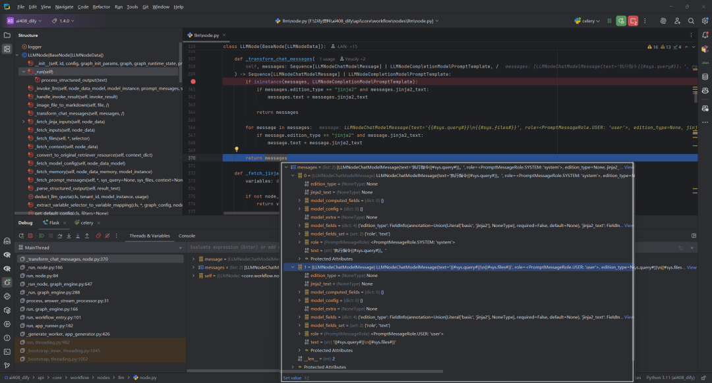This screenshot has width=712, height=383.
Task: Click green rerun debug button in top toolbar
Action: [621, 21]
